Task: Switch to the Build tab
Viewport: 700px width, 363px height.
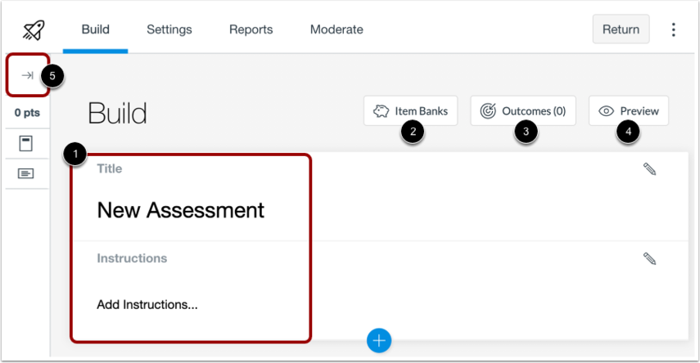Action: coord(96,29)
